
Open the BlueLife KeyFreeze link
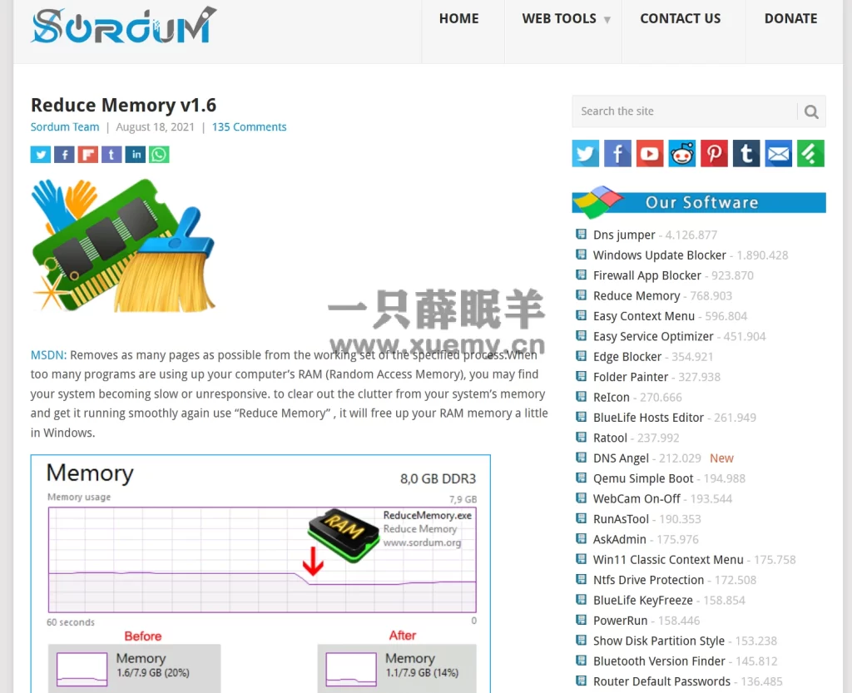click(643, 600)
